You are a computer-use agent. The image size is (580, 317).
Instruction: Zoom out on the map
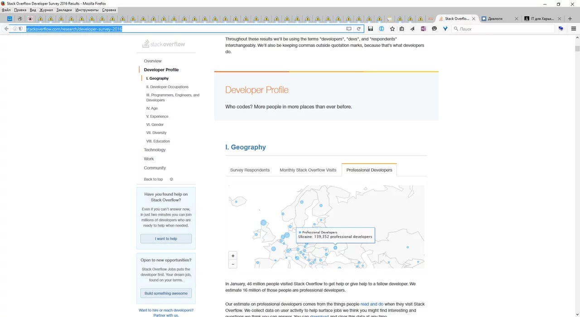click(x=233, y=264)
